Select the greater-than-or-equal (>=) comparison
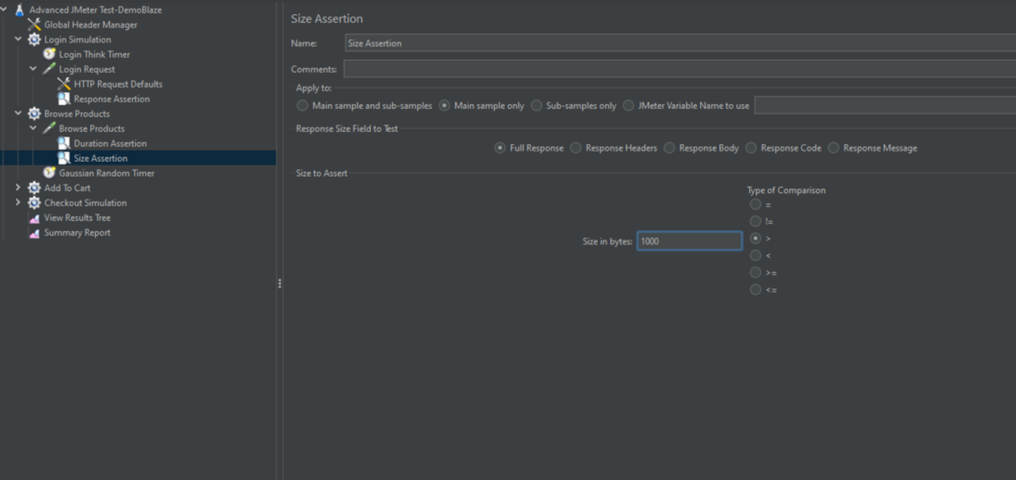Screen dimensions: 1016x480 click(x=755, y=273)
